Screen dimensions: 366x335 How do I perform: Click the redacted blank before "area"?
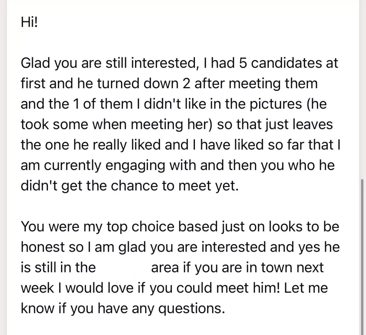click(123, 267)
